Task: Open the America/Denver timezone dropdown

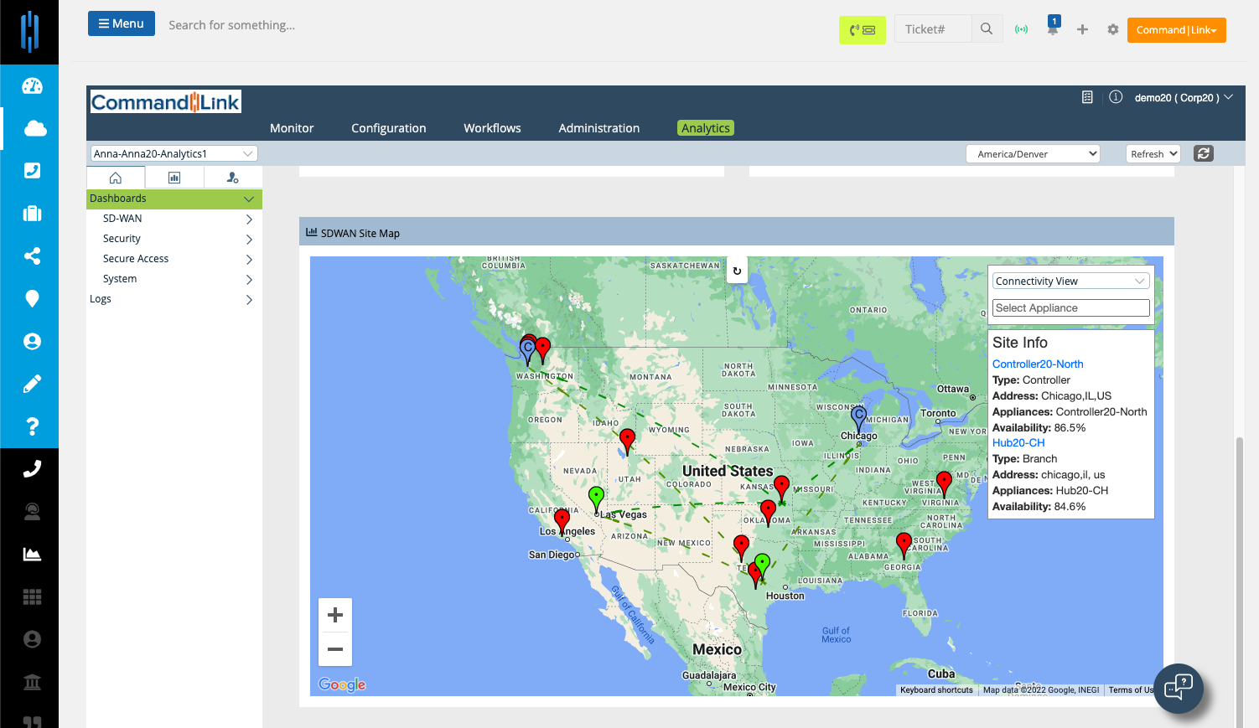Action: (x=1033, y=154)
